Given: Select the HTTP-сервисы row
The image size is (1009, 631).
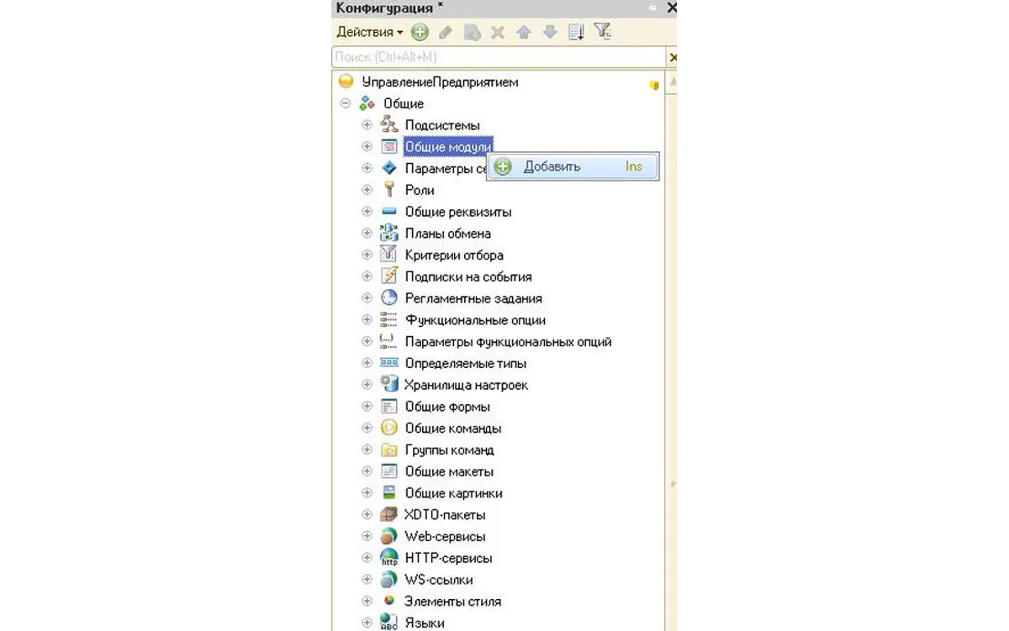Looking at the screenshot, I should tap(448, 558).
